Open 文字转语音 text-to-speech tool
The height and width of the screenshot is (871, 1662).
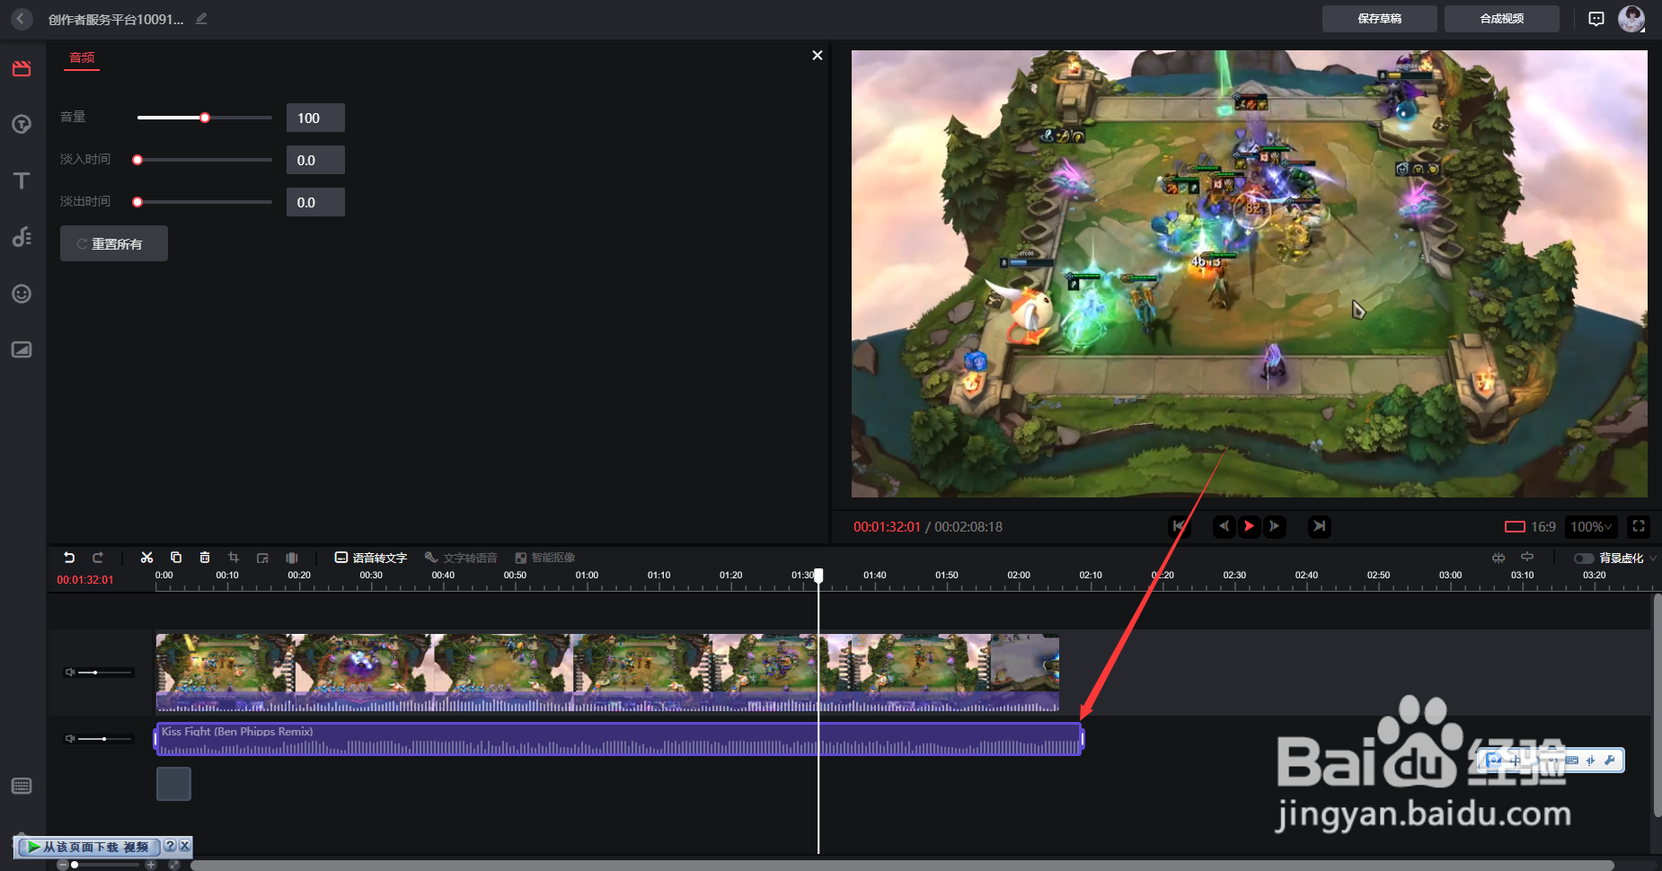click(x=461, y=558)
